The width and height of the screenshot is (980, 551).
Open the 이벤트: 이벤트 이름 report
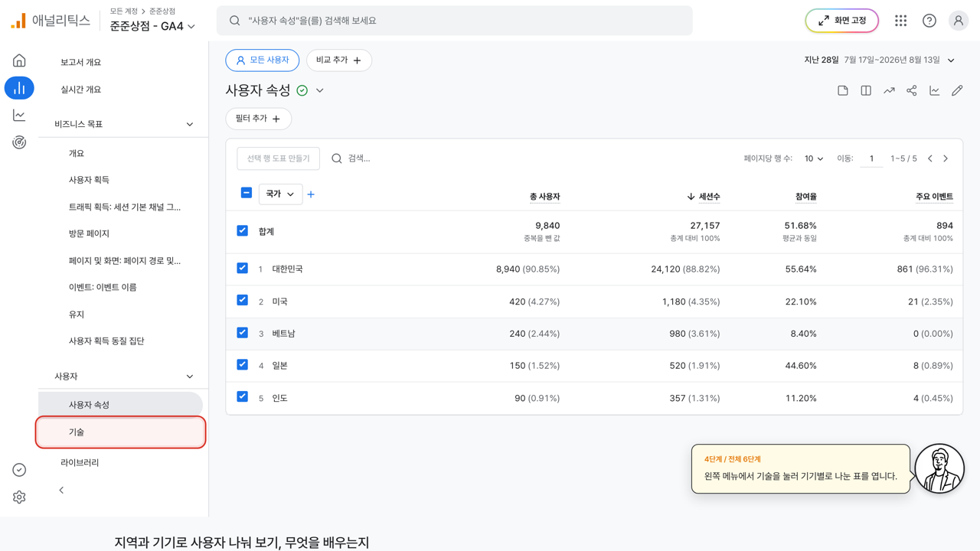(x=103, y=287)
